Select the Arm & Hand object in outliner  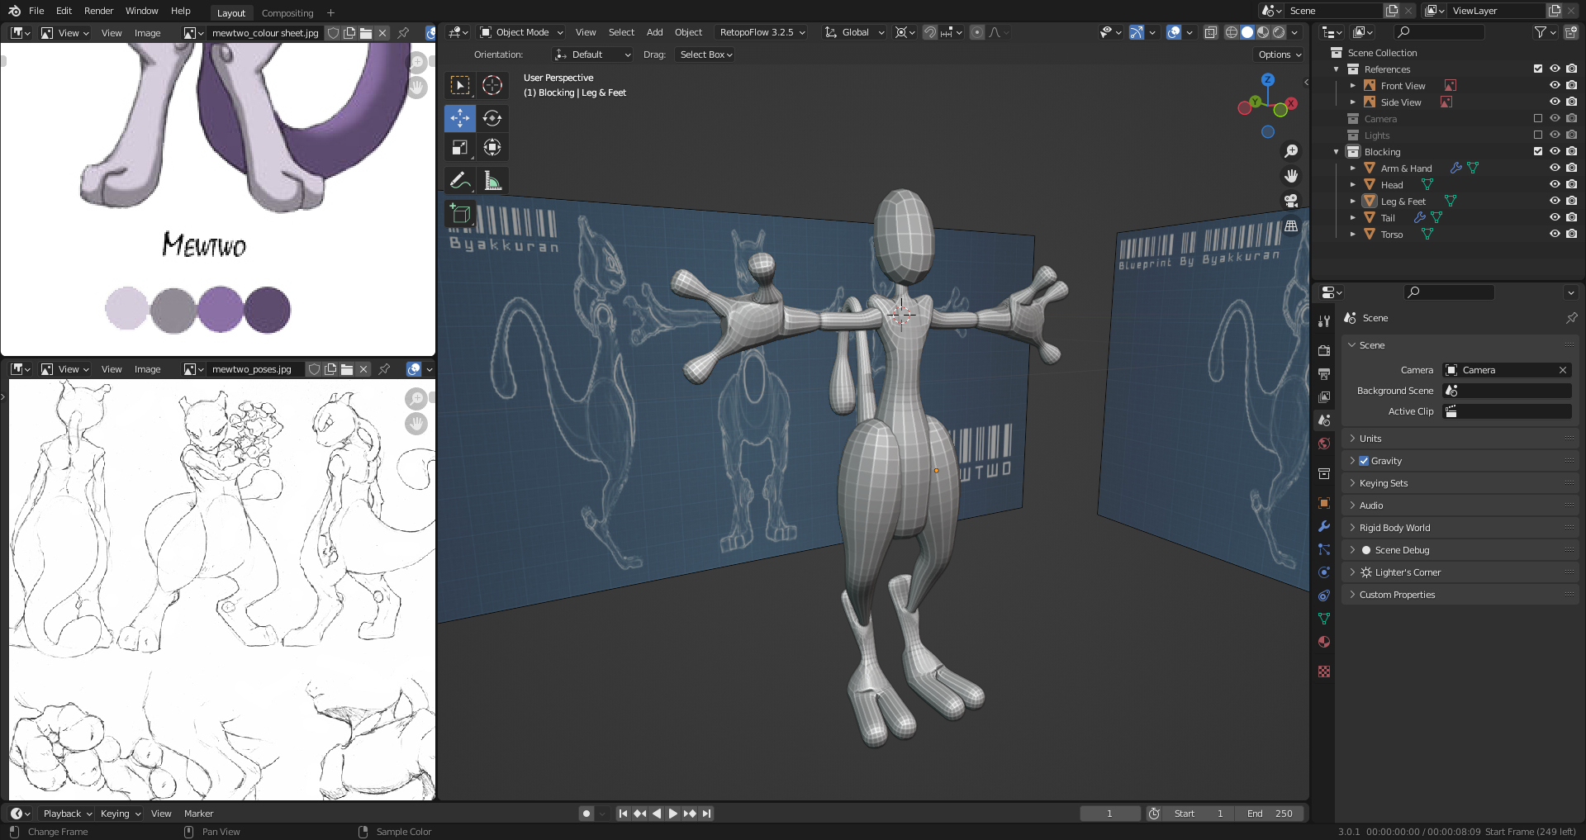coord(1406,168)
